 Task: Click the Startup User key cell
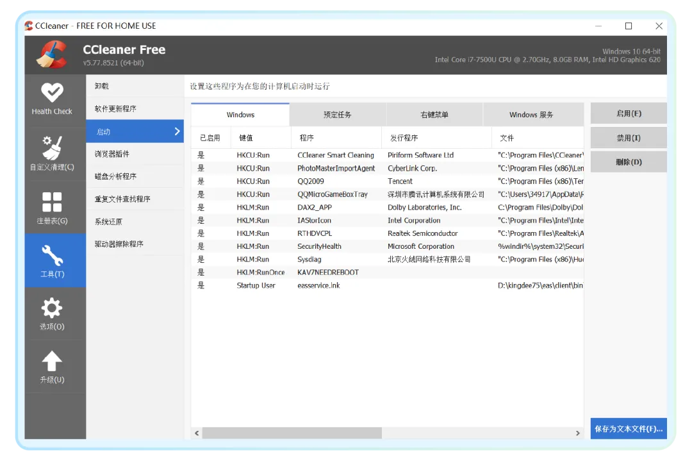point(256,285)
